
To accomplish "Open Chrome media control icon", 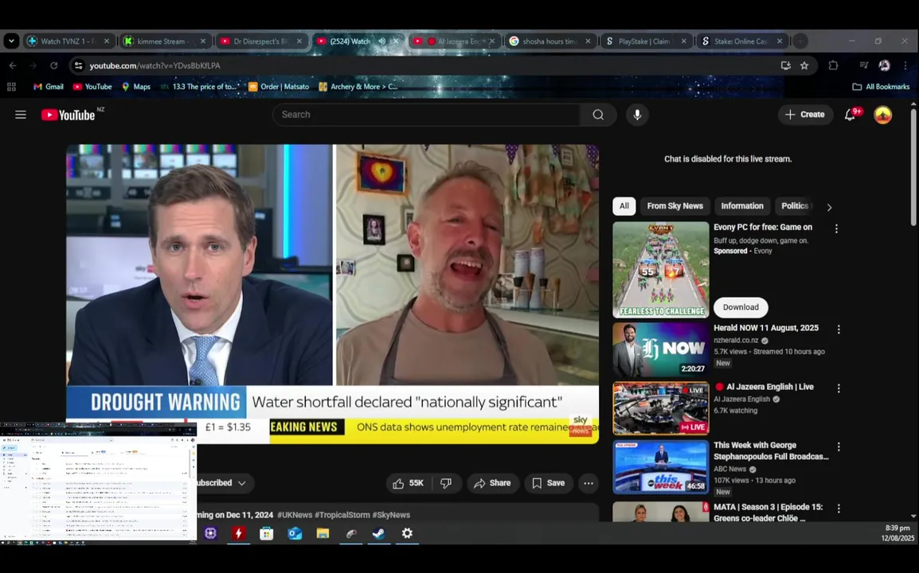I will pos(863,65).
